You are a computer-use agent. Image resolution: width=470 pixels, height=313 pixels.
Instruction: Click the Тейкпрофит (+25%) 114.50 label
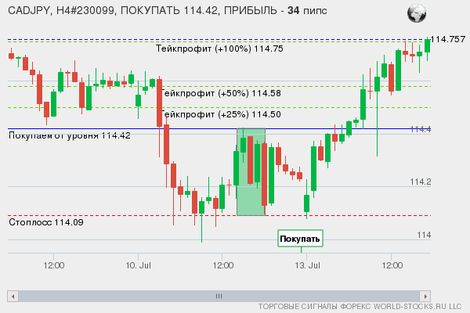tap(221, 114)
